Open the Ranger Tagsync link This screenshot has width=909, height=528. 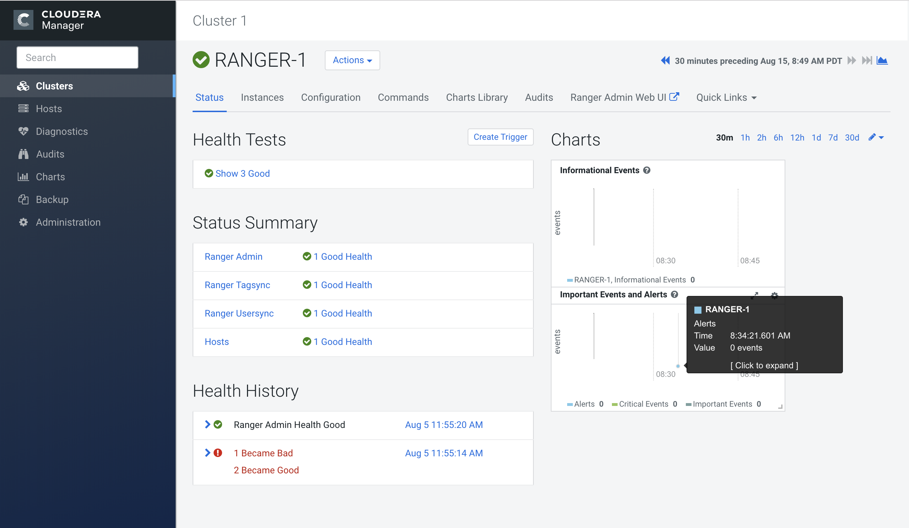click(237, 285)
